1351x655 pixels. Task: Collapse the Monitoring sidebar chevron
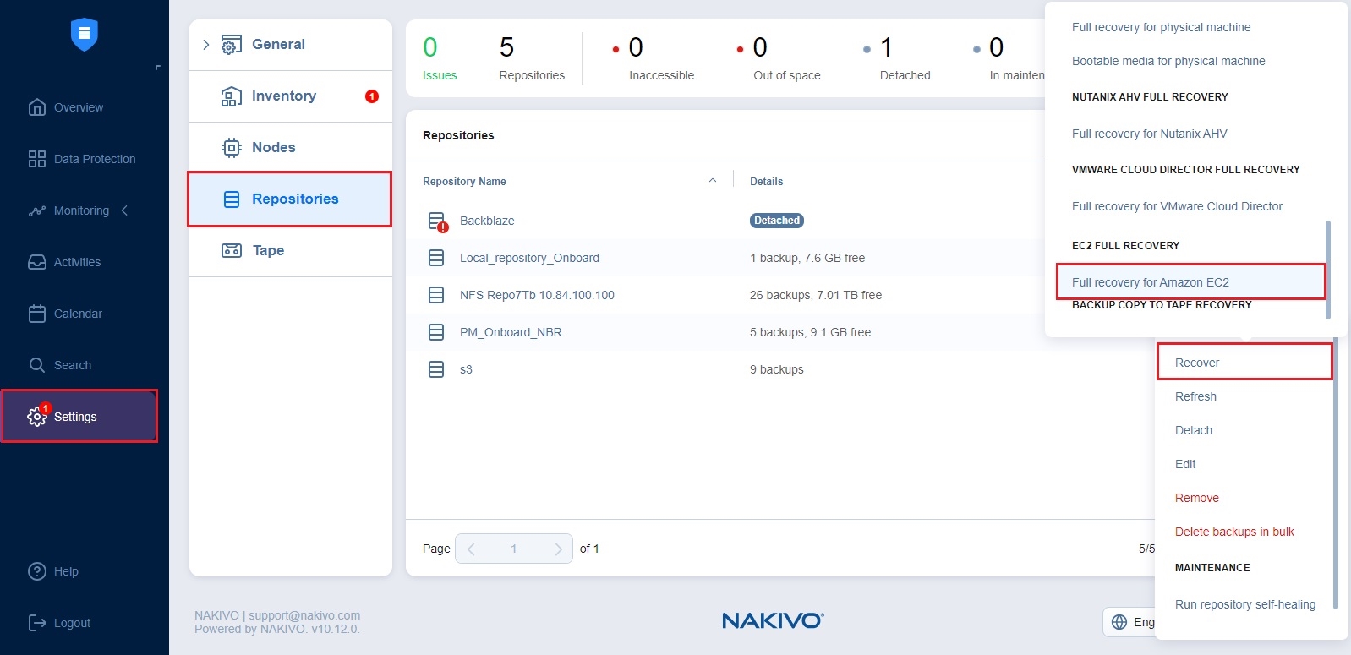tap(125, 210)
